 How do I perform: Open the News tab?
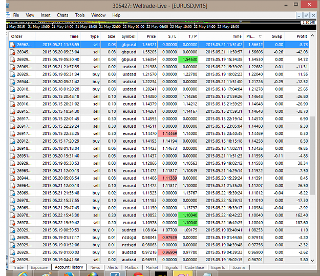95,267
